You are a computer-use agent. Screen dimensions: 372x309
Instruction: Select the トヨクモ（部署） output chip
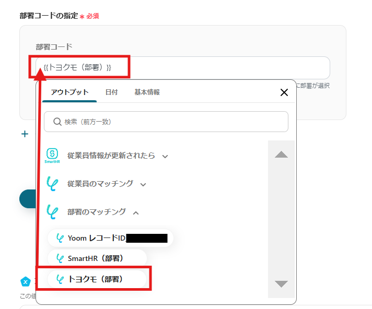point(97,279)
